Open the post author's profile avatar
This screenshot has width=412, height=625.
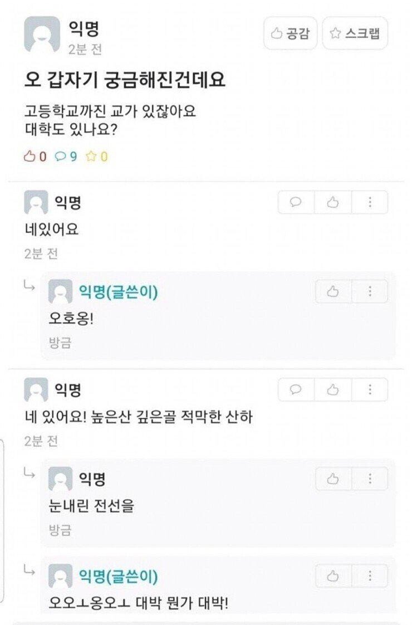tap(42, 35)
